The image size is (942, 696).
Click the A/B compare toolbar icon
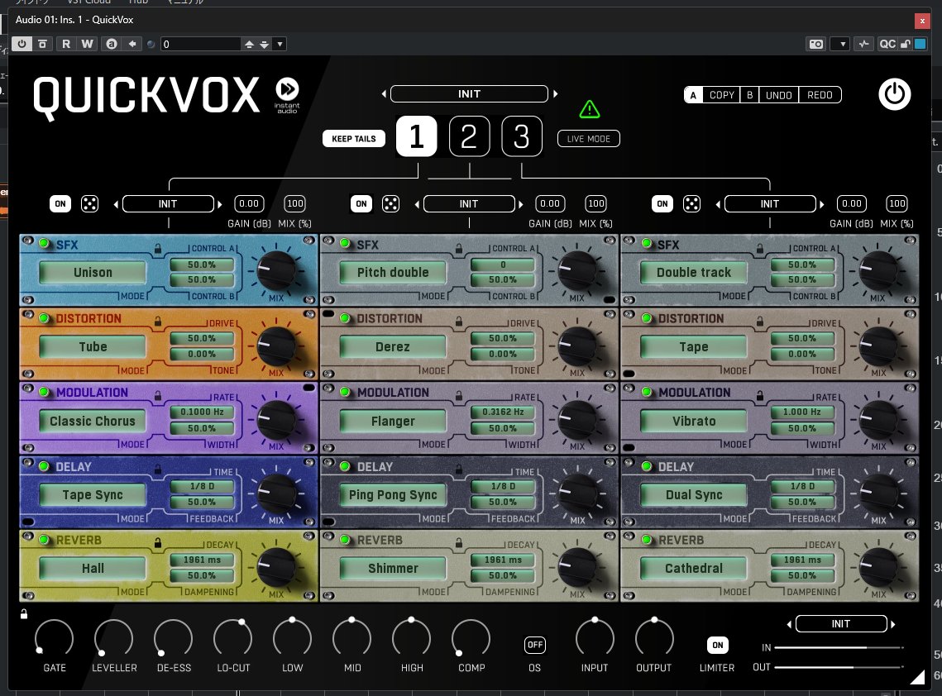[x=111, y=44]
